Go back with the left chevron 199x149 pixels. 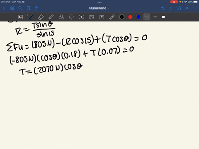[x=4, y=8]
